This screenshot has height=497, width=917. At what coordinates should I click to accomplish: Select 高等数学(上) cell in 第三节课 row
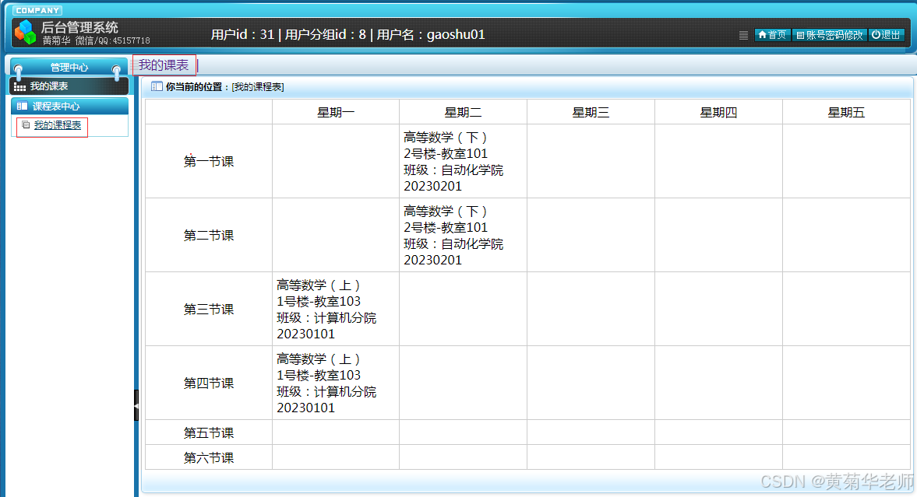[336, 309]
